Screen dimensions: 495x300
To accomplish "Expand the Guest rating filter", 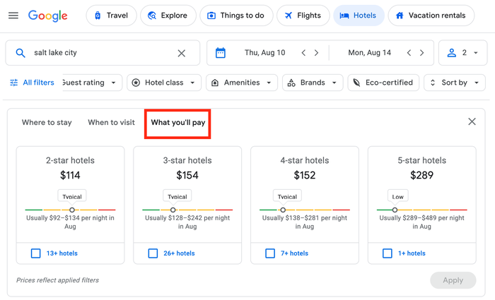I will [x=92, y=83].
